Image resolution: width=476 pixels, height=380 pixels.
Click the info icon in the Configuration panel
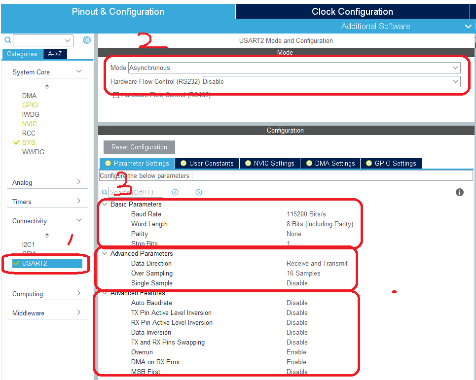click(459, 192)
